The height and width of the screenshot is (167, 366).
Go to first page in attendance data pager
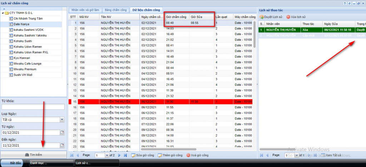tap(71, 155)
